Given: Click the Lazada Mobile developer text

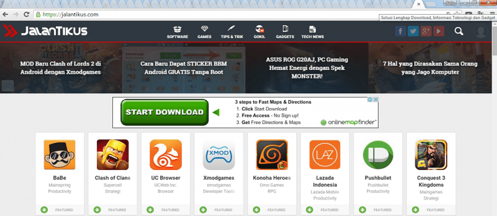Looking at the screenshot, I should coord(325,192).
